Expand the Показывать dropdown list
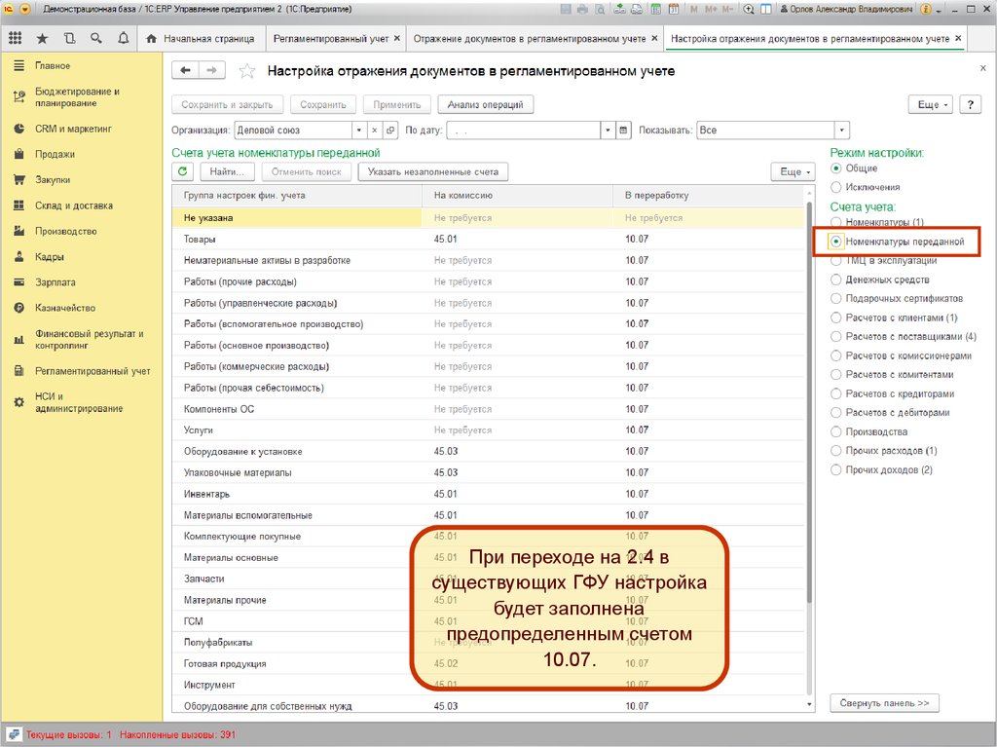 pos(842,130)
